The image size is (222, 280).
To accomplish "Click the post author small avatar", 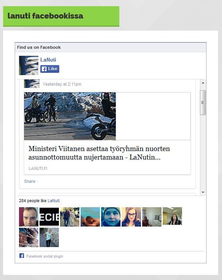I will click(32, 84).
